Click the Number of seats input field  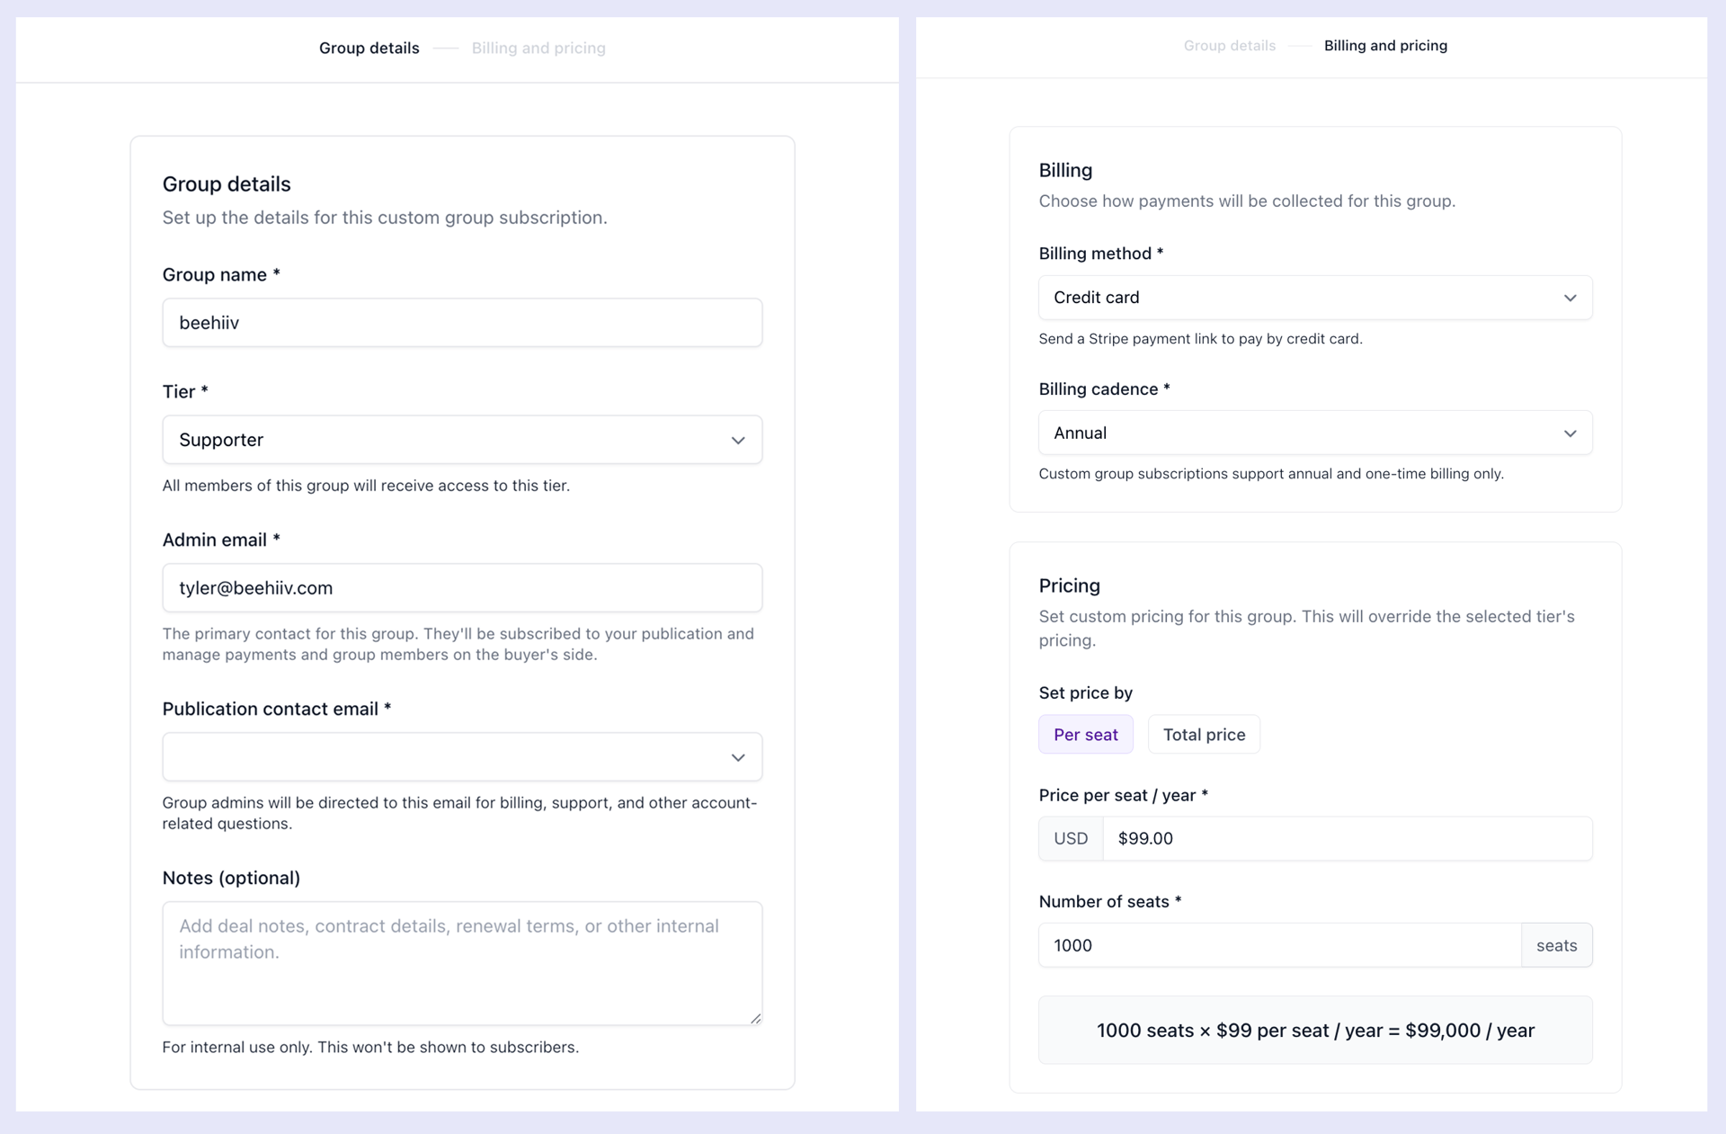(1279, 945)
